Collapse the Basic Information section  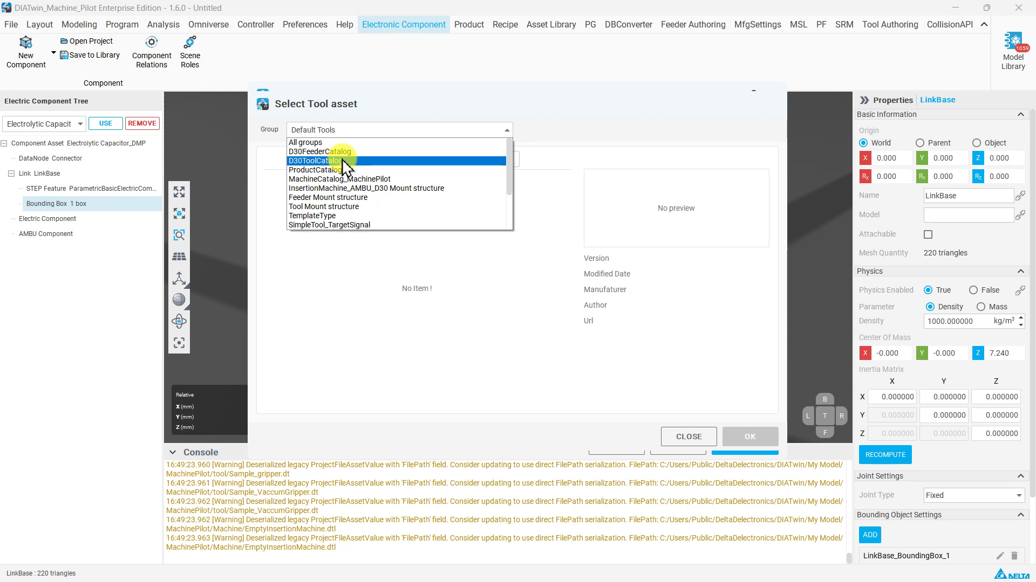coord(1020,114)
